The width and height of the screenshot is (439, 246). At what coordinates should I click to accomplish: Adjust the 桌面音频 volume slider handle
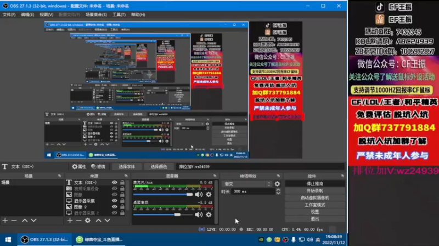pos(177,214)
